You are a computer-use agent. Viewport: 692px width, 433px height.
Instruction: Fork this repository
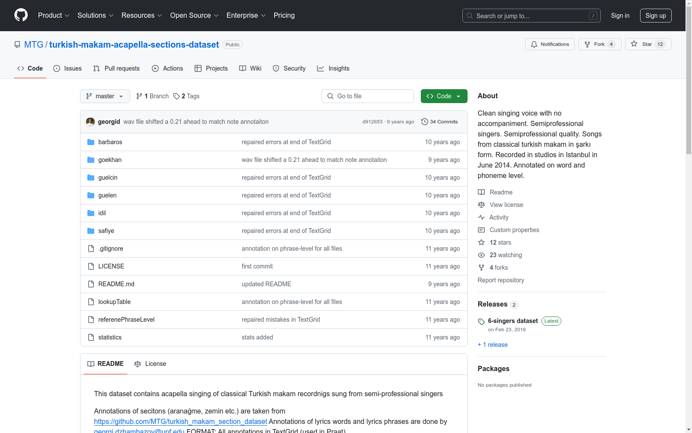[x=599, y=44]
